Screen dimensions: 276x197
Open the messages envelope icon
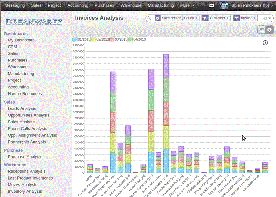tap(212, 5)
